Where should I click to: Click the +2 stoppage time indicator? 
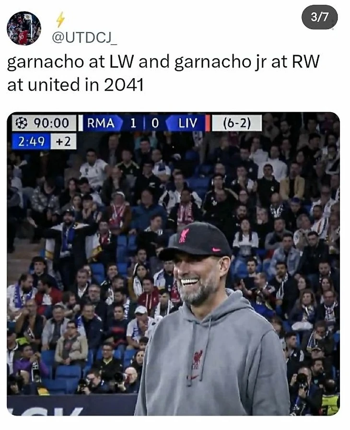click(x=63, y=141)
